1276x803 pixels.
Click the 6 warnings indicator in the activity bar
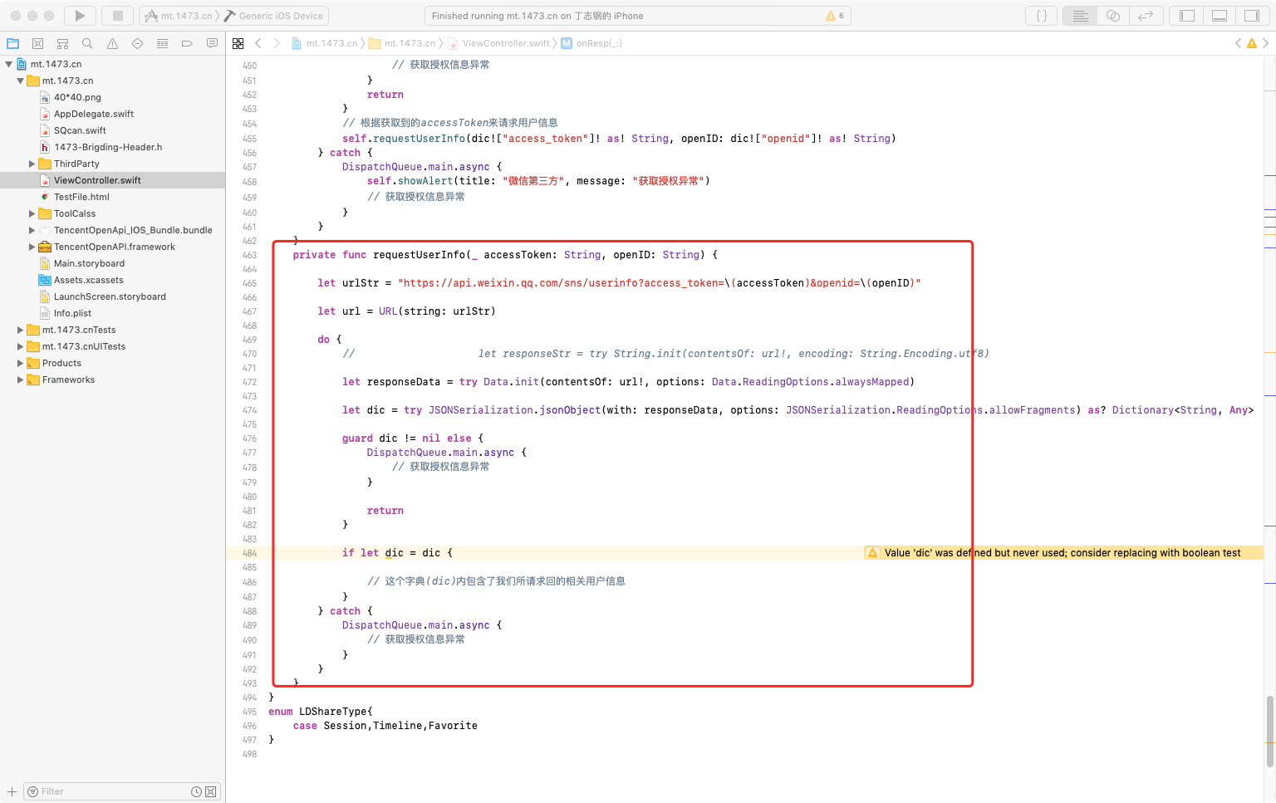point(835,16)
